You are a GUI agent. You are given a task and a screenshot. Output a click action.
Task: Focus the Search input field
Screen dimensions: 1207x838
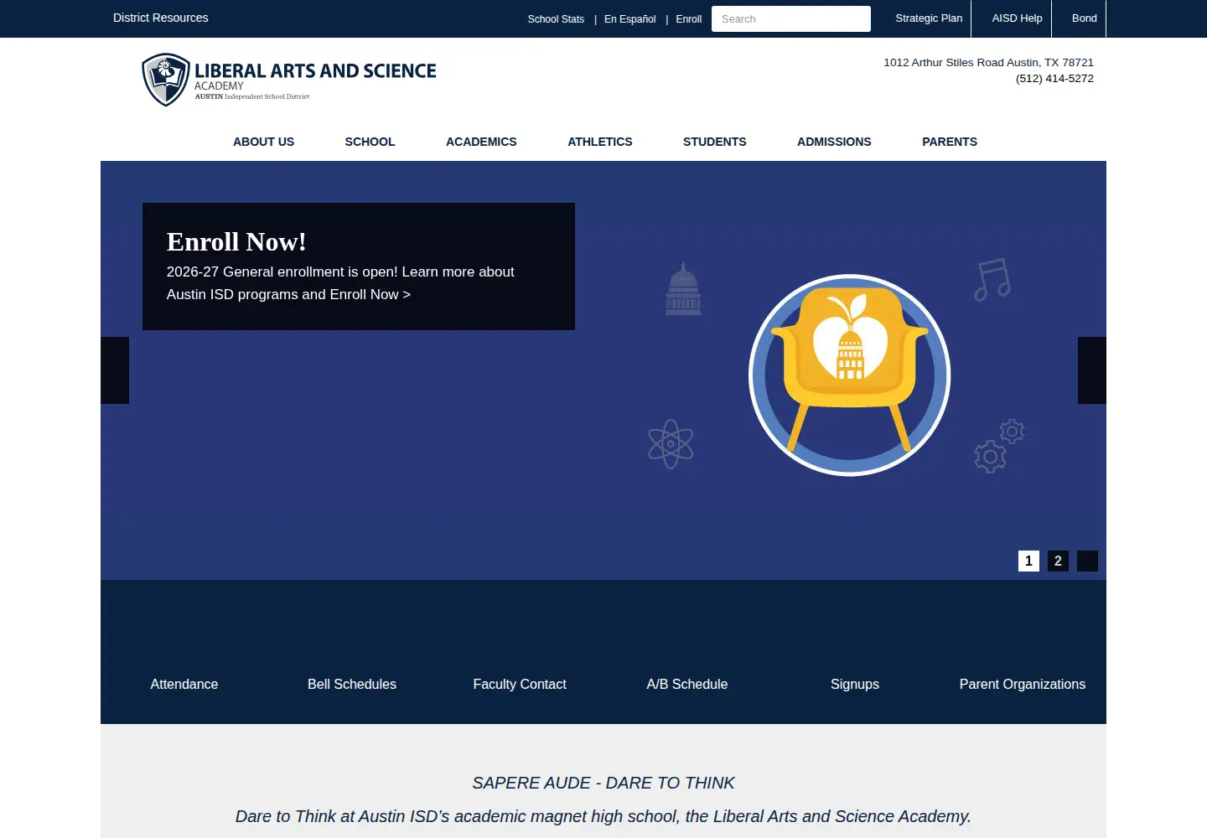[x=791, y=18]
